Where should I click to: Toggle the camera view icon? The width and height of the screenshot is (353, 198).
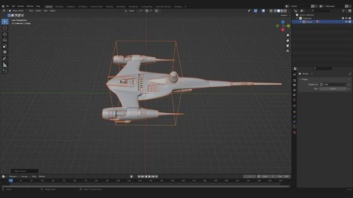pos(287,46)
